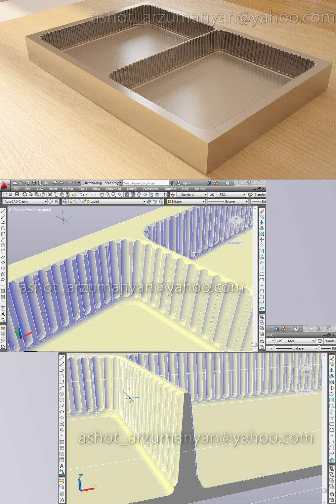Image resolution: width=336 pixels, height=504 pixels.
Task: Click the Cut scissors icon on Standard toolbar
Action: (50, 194)
